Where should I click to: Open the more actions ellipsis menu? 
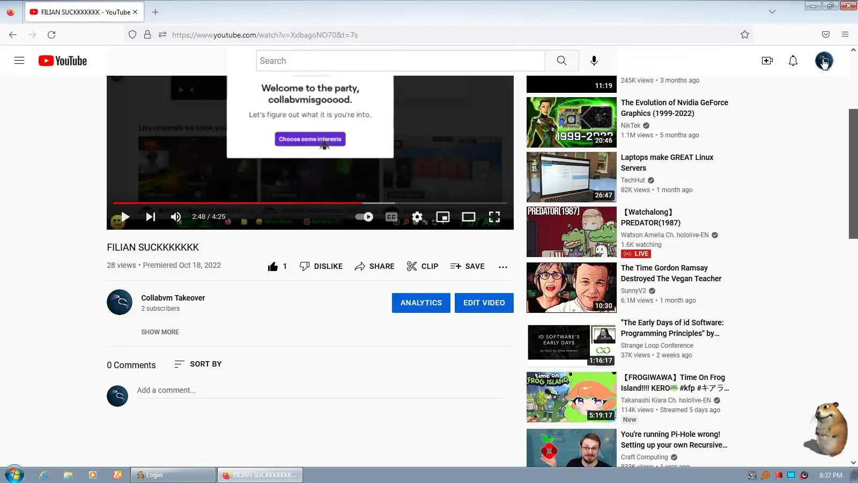click(503, 267)
